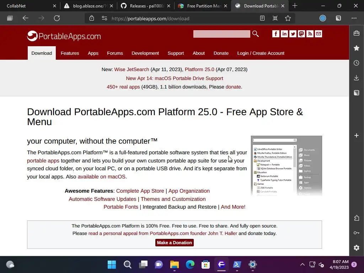Screen dimensions: 364x273
Task: Open the browser profile avatar icon
Action: click(x=323, y=18)
